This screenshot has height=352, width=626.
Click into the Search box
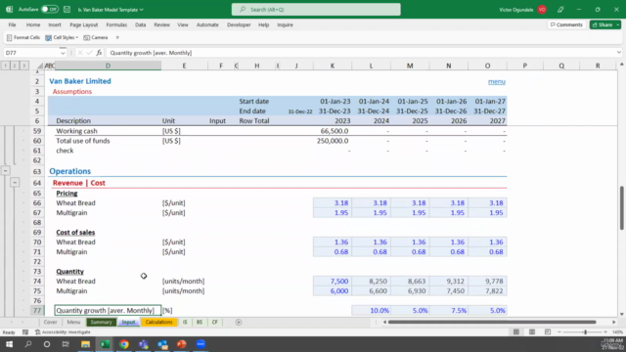(316, 9)
